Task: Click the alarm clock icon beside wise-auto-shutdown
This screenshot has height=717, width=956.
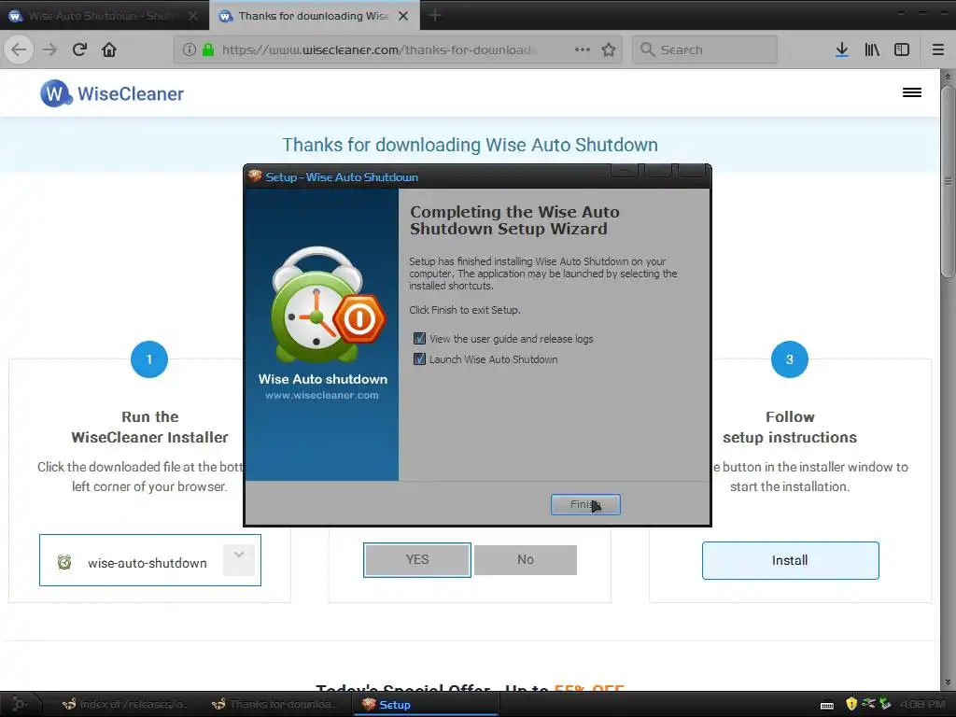Action: click(x=64, y=562)
